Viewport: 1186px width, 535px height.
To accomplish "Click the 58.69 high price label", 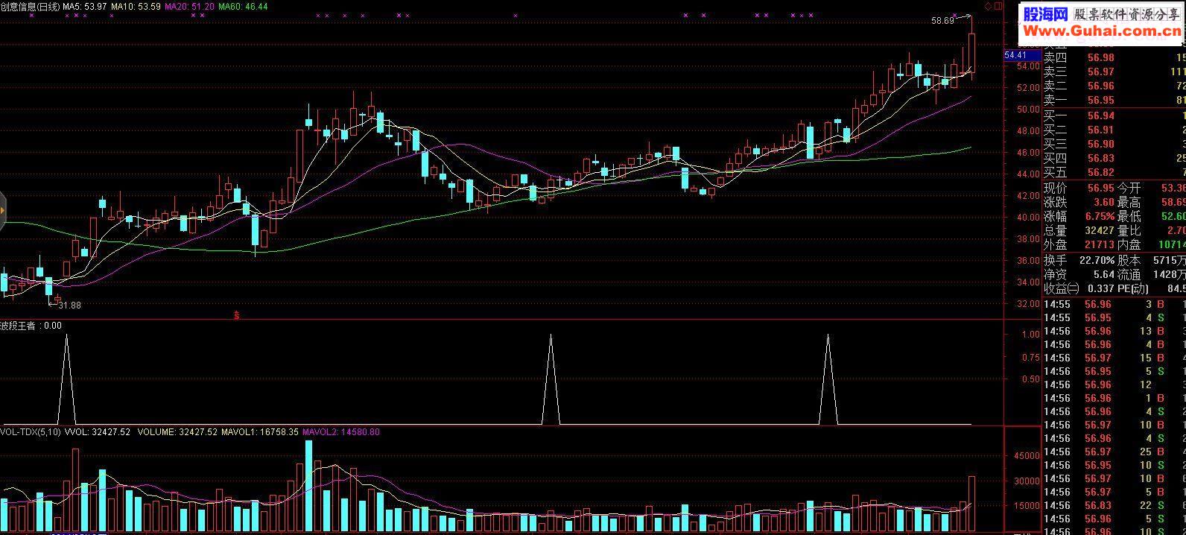I will (942, 21).
